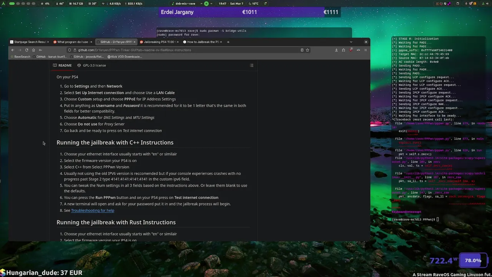Click the tray download arrow icon
The height and width of the screenshot is (277, 492).
click(466, 3)
